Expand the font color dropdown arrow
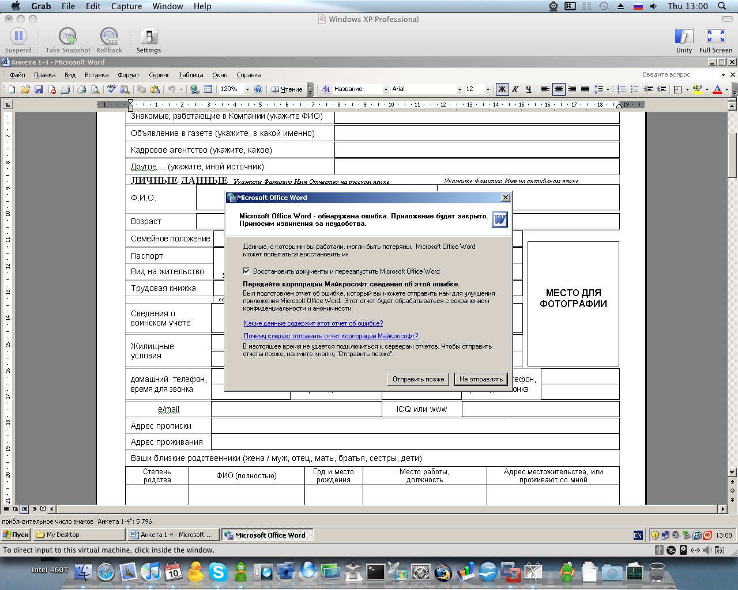This screenshot has height=590, width=738. 726,89
